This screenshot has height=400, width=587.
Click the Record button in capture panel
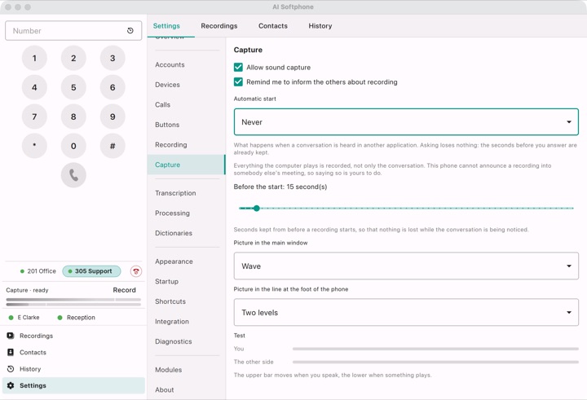[124, 290]
